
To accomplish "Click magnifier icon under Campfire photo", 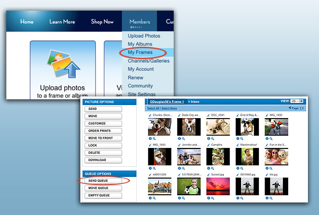I will [213, 169].
